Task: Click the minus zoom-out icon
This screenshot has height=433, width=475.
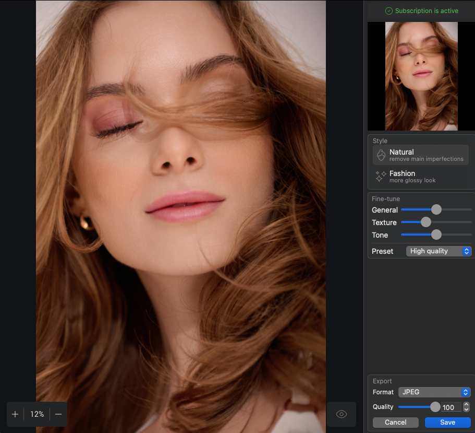Action: click(58, 414)
